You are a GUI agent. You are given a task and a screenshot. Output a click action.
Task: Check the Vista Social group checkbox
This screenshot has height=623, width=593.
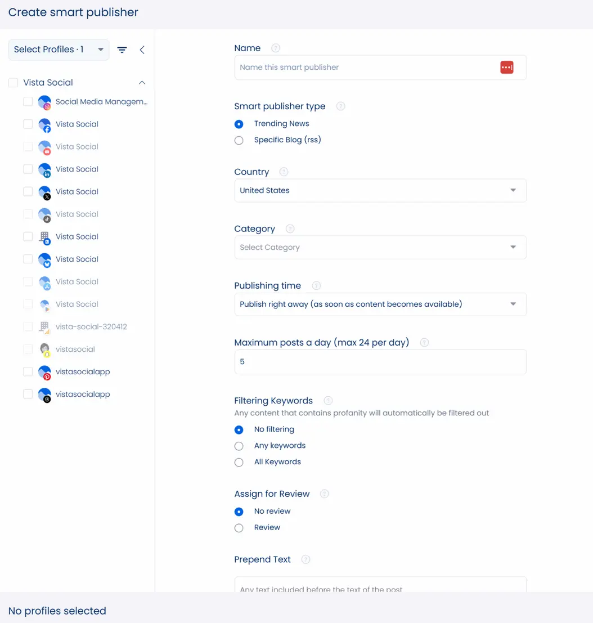(13, 83)
